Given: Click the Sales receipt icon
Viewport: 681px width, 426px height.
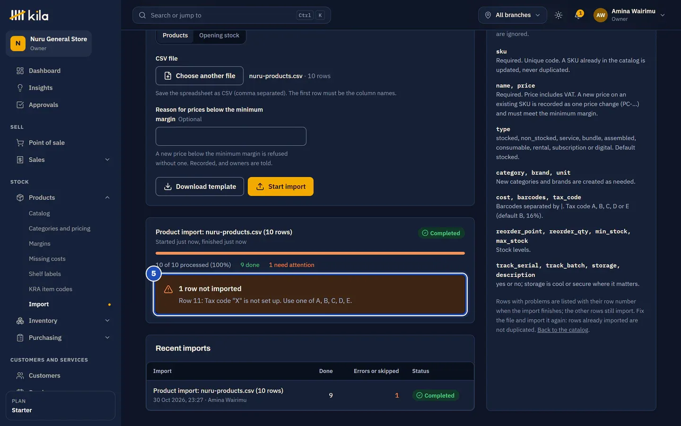Looking at the screenshot, I should [x=20, y=160].
